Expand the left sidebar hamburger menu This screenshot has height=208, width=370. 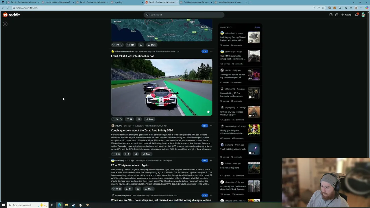[x=5, y=24]
